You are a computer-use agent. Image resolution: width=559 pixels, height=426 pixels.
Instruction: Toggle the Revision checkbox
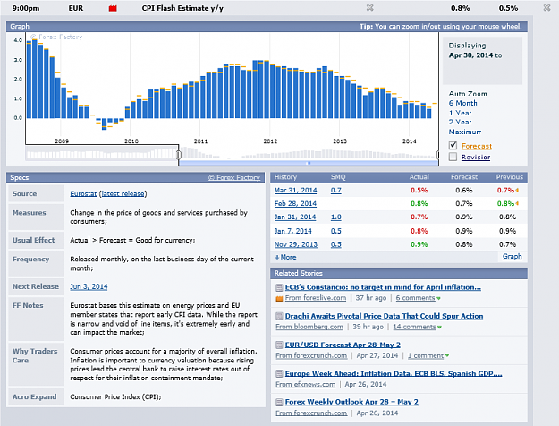click(453, 157)
